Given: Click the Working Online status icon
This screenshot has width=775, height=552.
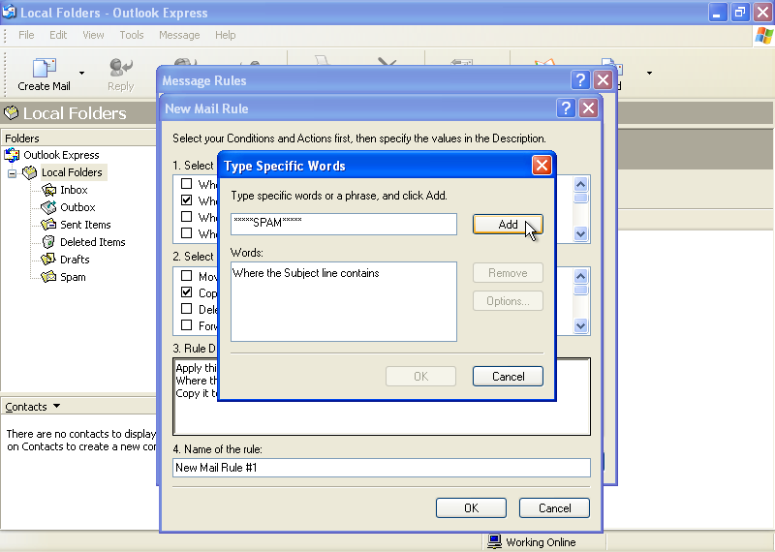Looking at the screenshot, I should coord(494,541).
